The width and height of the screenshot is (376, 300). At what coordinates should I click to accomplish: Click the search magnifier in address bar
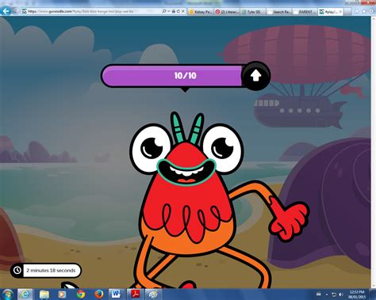(164, 11)
